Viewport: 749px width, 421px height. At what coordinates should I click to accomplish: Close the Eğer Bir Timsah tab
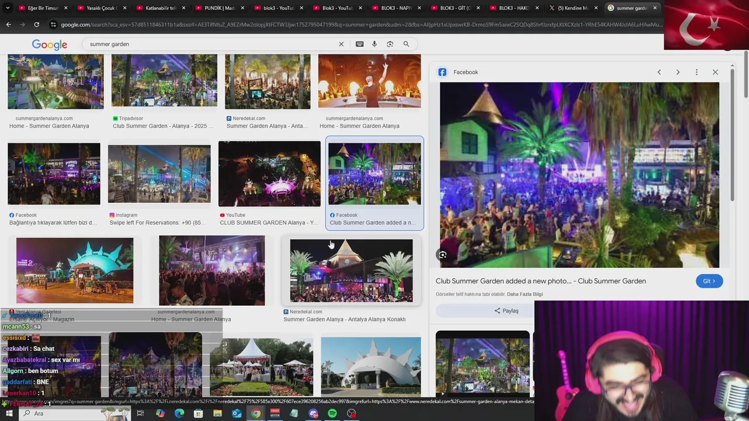coord(66,8)
